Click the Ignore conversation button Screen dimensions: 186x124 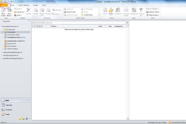(18, 9)
